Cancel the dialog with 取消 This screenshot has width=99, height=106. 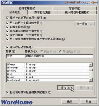pos(88,102)
